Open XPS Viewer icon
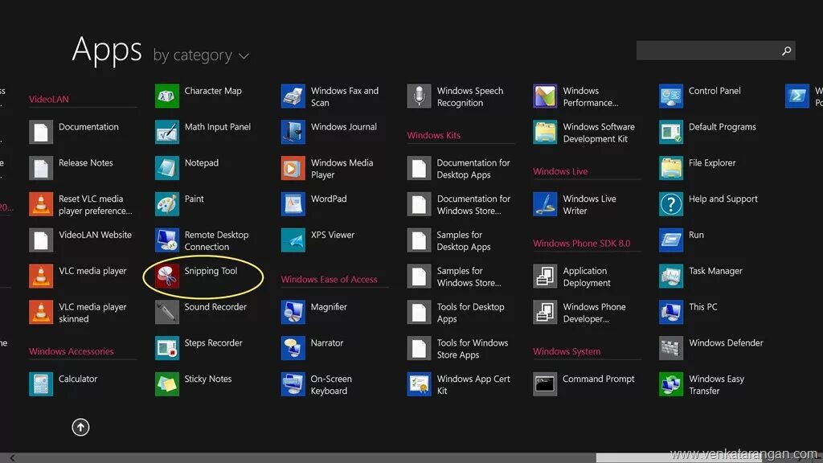Viewport: 823px width, 463px height. coord(293,240)
